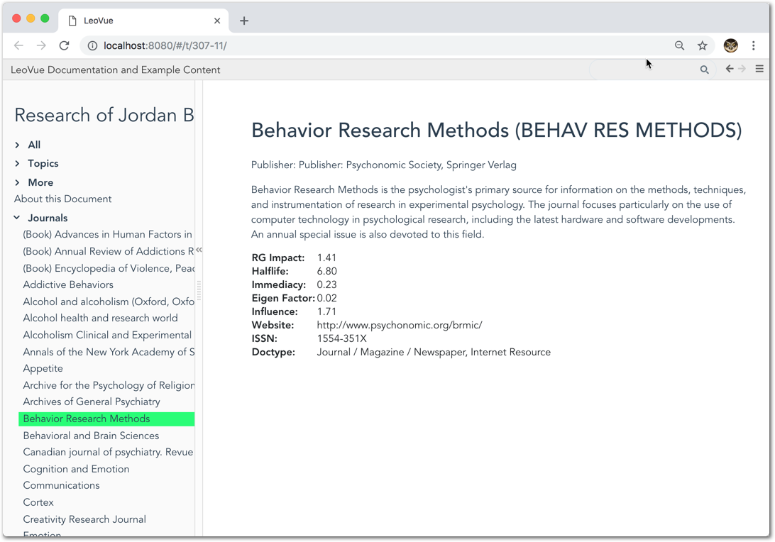Open About this Document
Image resolution: width=775 pixels, height=542 pixels.
click(x=62, y=199)
